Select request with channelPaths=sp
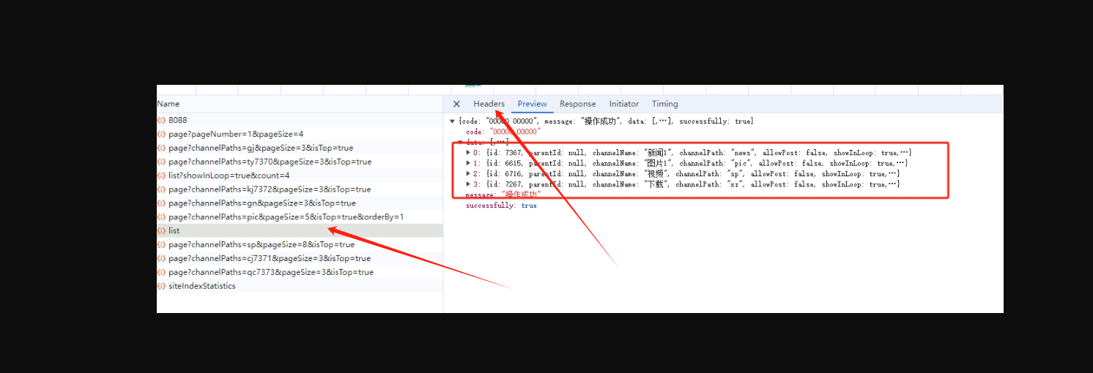Viewport: 1093px width, 373px height. (x=300, y=244)
